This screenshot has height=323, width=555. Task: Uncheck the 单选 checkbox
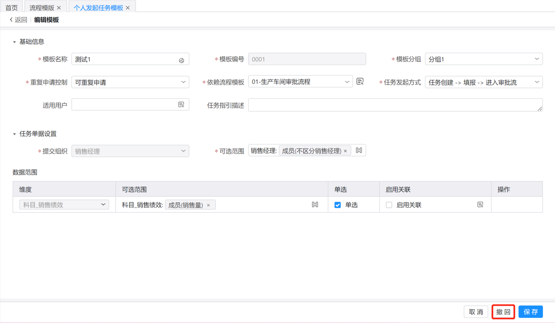coord(338,205)
